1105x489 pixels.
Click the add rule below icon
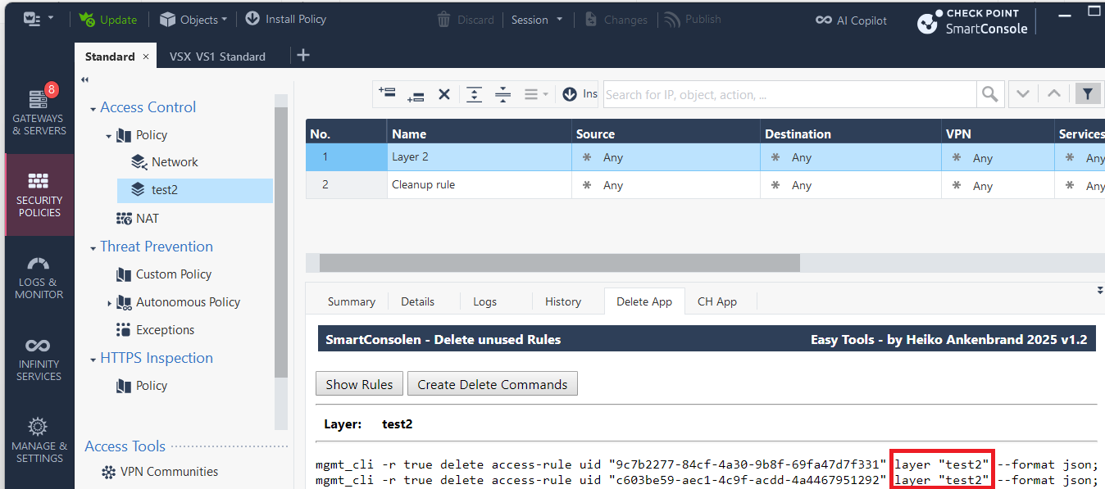tap(416, 94)
